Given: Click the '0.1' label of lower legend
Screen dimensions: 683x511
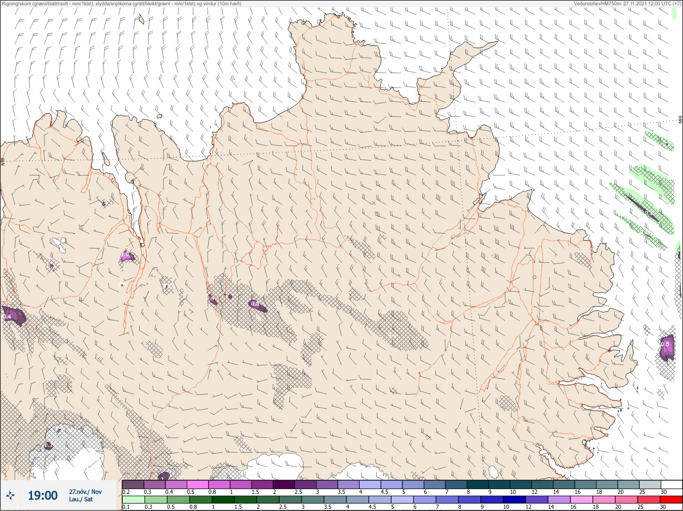Looking at the screenshot, I should (126, 507).
